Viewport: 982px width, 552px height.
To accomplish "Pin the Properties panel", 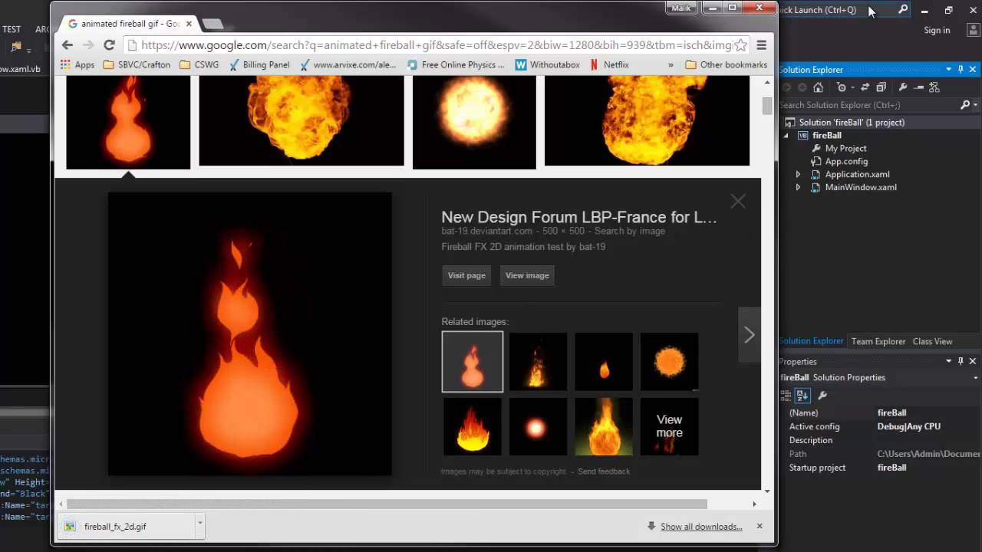I will click(x=961, y=361).
